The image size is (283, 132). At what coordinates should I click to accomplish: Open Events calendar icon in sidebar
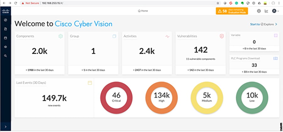[x=5, y=38]
